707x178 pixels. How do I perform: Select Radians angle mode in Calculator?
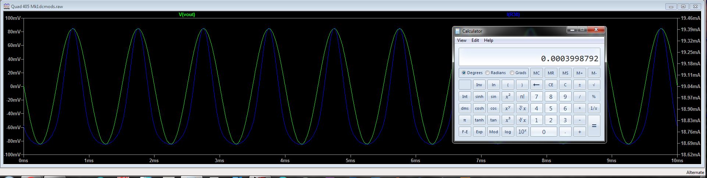(495, 73)
